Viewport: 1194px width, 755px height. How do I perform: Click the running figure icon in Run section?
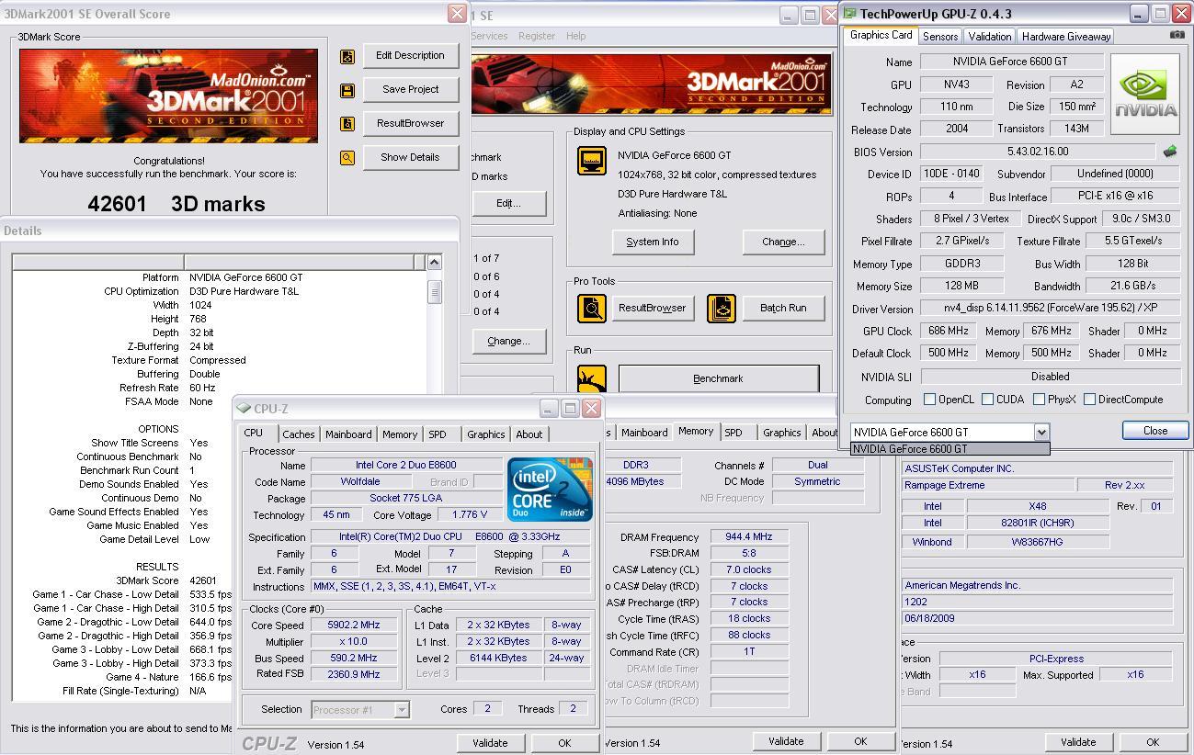(592, 378)
